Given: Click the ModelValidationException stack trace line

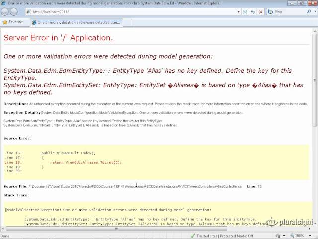Looking at the screenshot, I should (x=108, y=210).
